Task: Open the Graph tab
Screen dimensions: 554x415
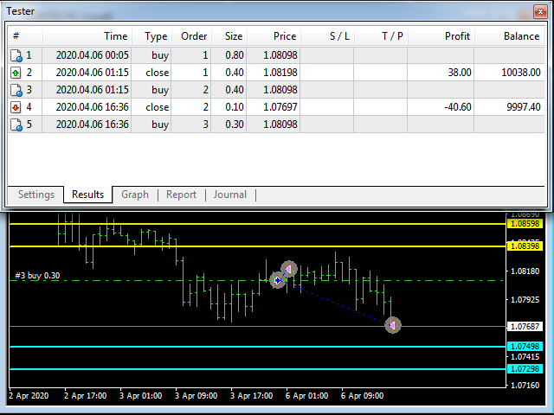Action: 135,195
